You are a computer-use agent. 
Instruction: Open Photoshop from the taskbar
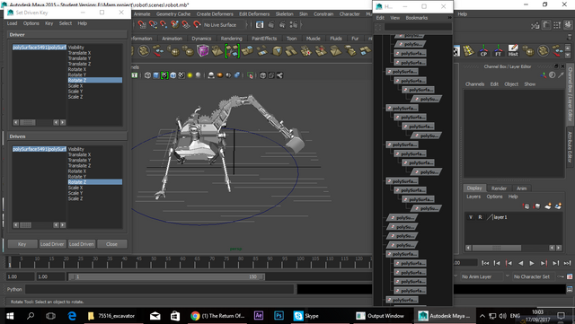click(x=279, y=316)
